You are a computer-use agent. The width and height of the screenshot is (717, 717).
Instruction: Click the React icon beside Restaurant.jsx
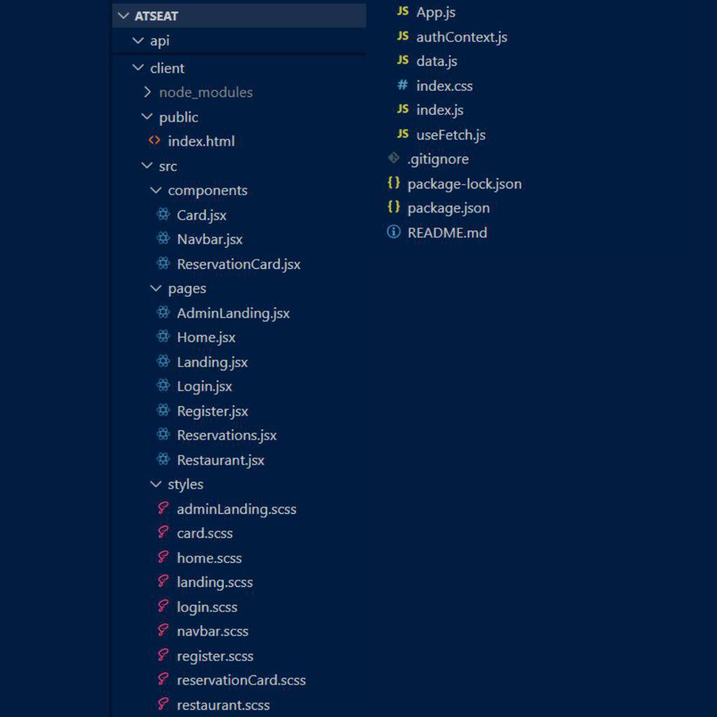[x=163, y=459]
